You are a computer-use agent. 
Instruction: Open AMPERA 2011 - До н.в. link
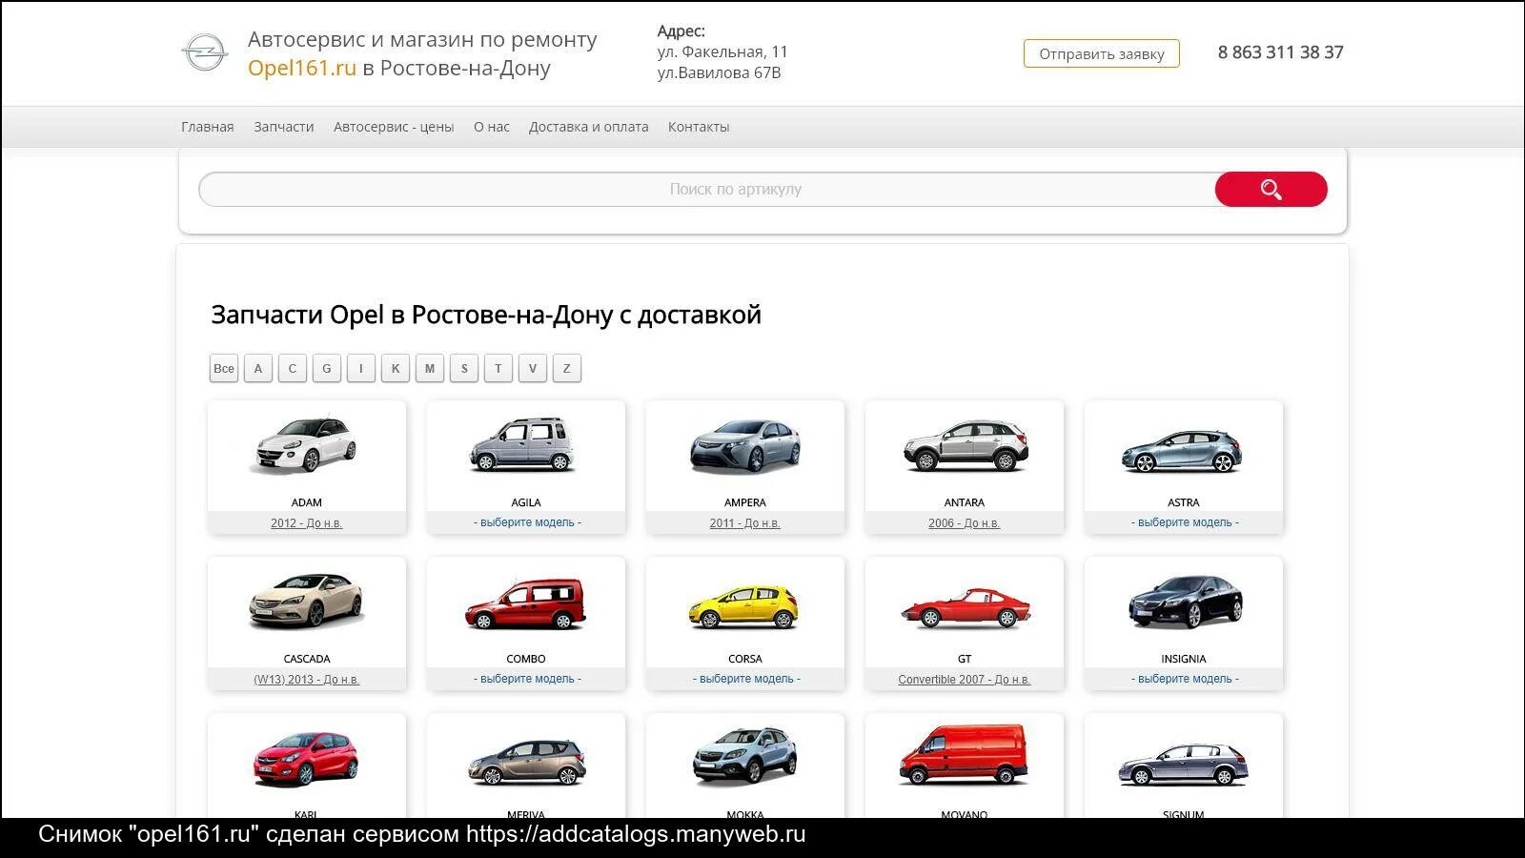pos(744,523)
